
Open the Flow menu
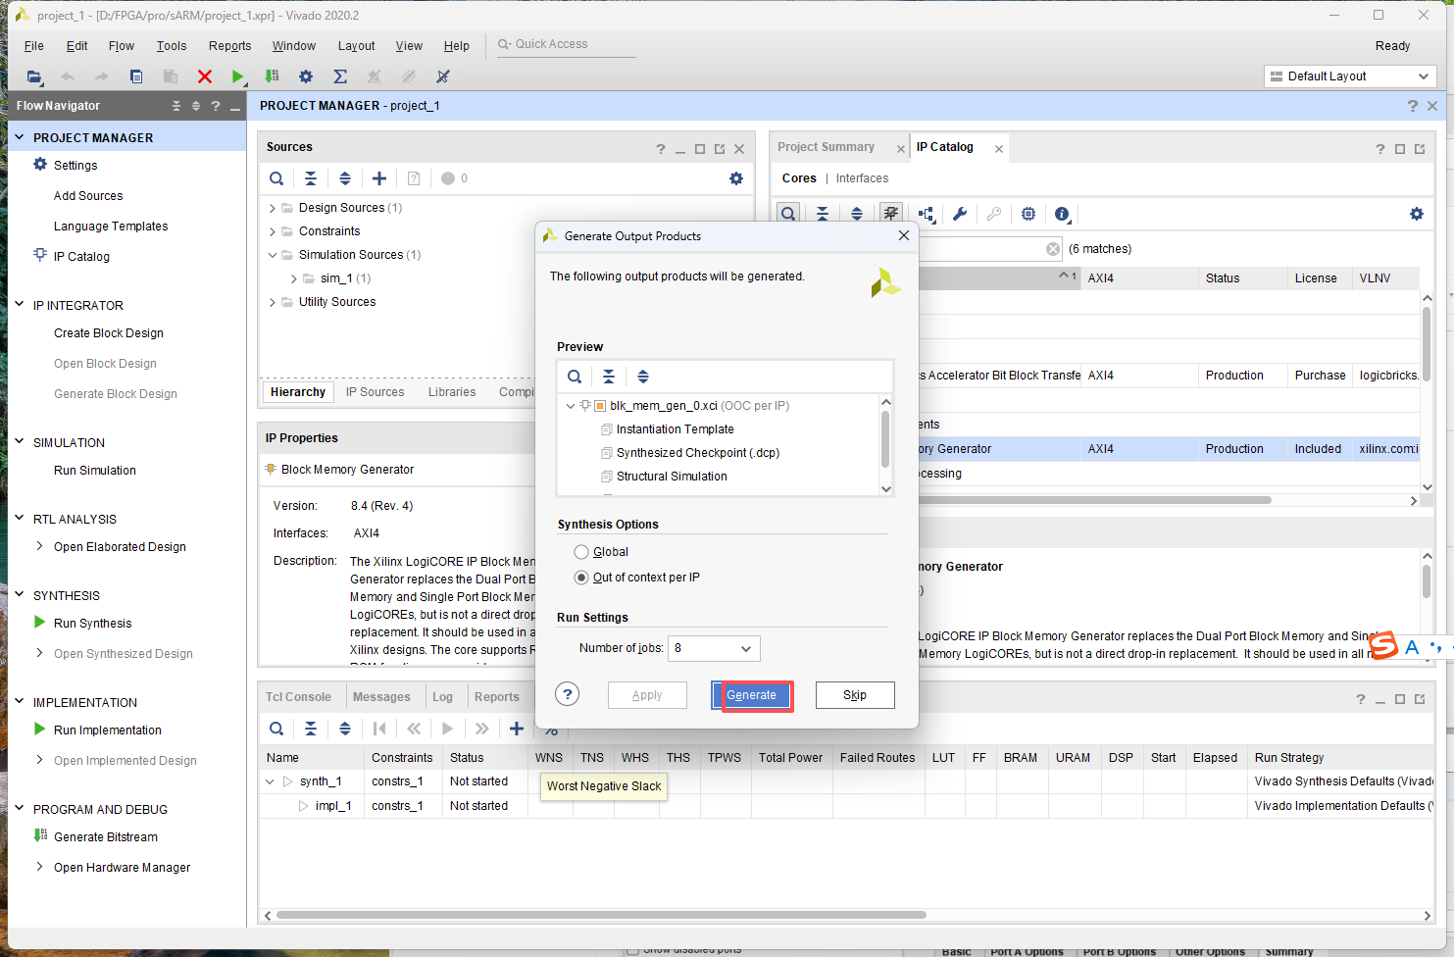[122, 46]
